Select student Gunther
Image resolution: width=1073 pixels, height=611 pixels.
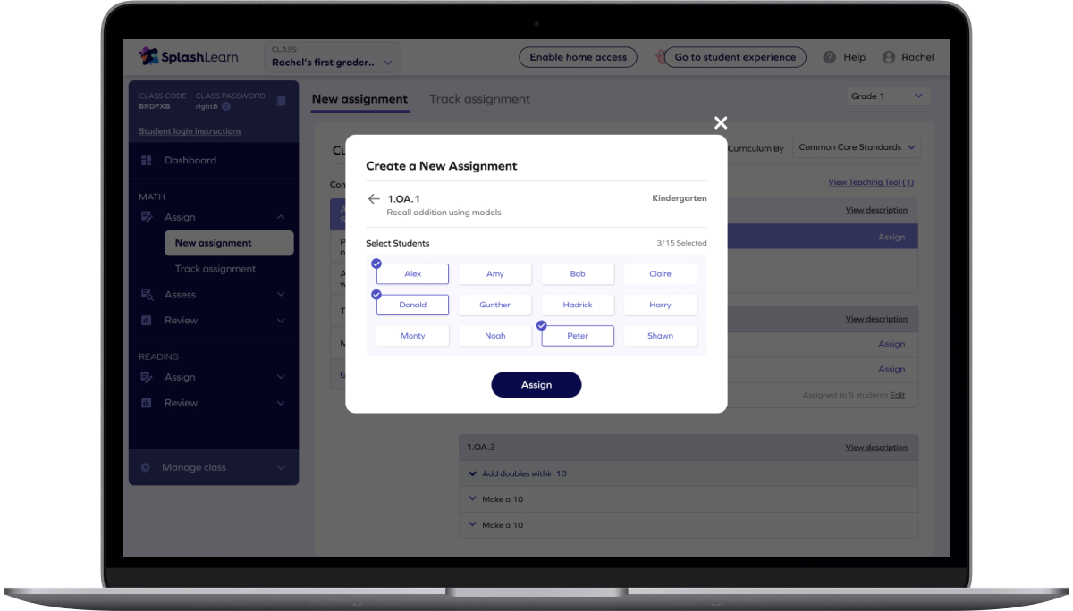click(494, 304)
